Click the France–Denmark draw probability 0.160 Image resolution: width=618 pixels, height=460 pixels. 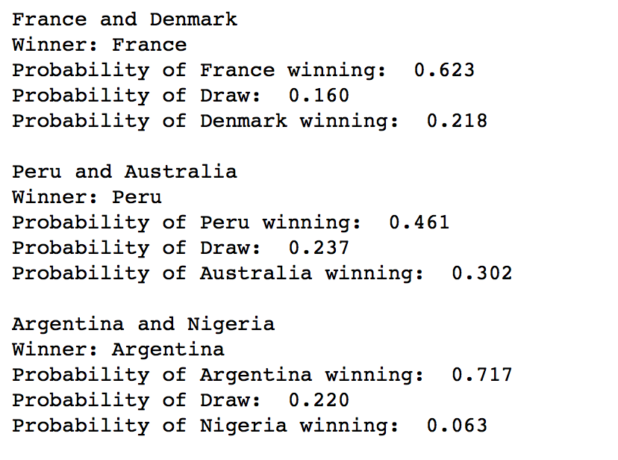click(x=319, y=96)
